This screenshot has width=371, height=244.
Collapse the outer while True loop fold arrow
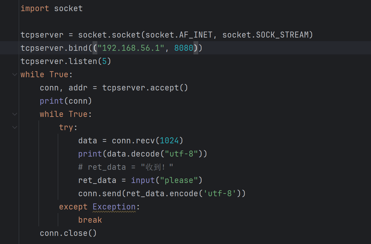15,75
